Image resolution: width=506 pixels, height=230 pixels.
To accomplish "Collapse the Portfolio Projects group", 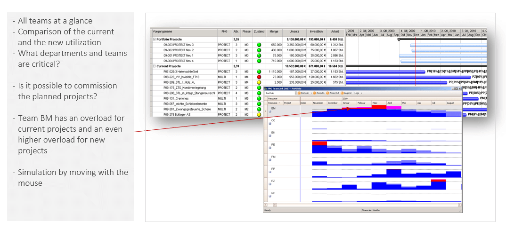I will pos(154,40).
